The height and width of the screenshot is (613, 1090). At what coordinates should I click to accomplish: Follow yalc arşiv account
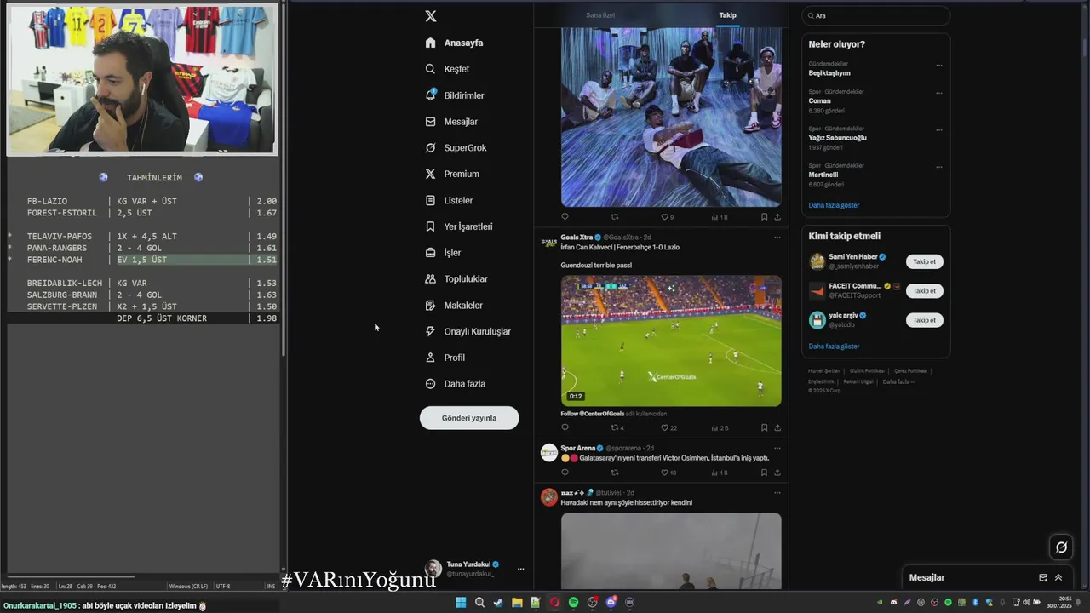coord(924,320)
